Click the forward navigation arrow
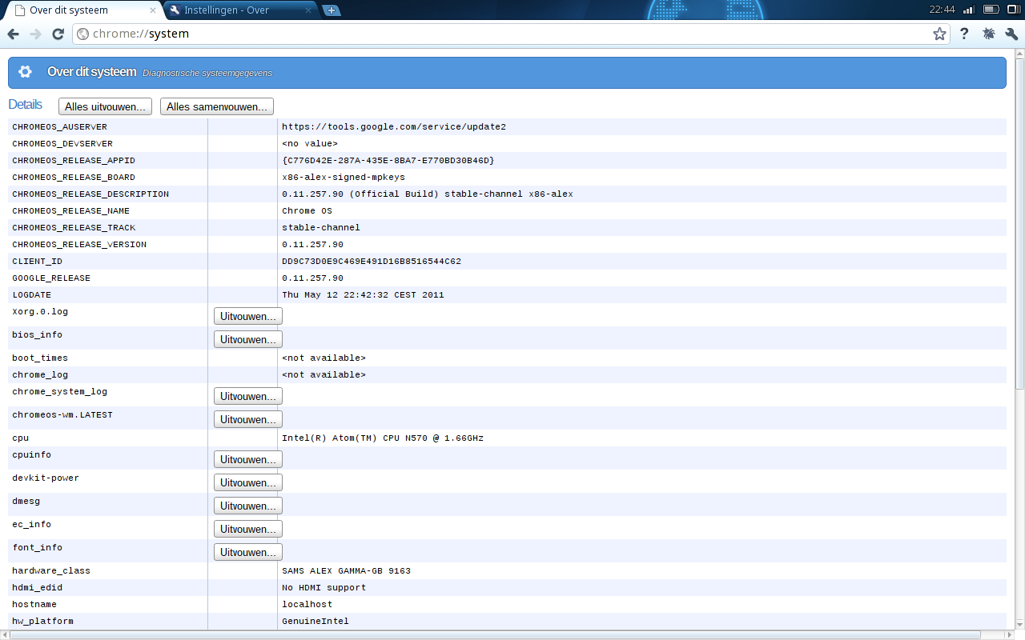 tap(35, 34)
